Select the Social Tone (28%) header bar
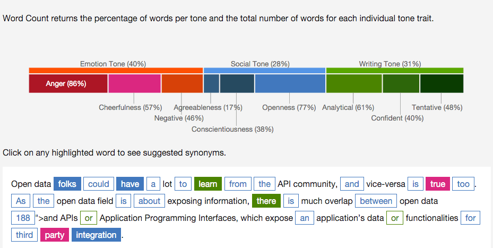This screenshot has height=248, width=493. pyautogui.click(x=264, y=70)
